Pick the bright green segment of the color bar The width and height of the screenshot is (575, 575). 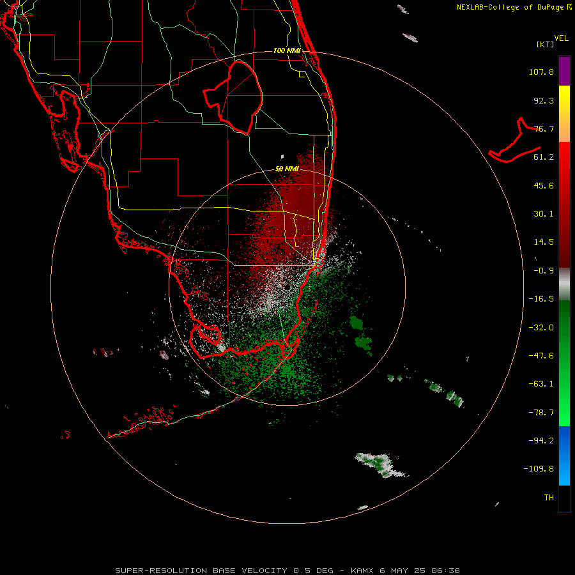click(x=564, y=407)
